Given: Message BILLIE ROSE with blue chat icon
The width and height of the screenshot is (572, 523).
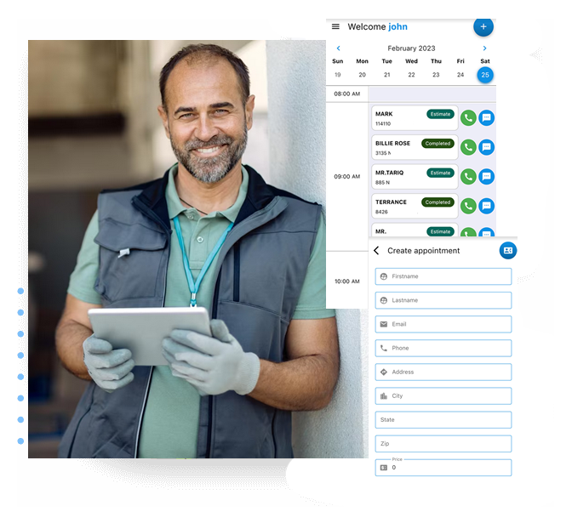Looking at the screenshot, I should click(x=486, y=147).
